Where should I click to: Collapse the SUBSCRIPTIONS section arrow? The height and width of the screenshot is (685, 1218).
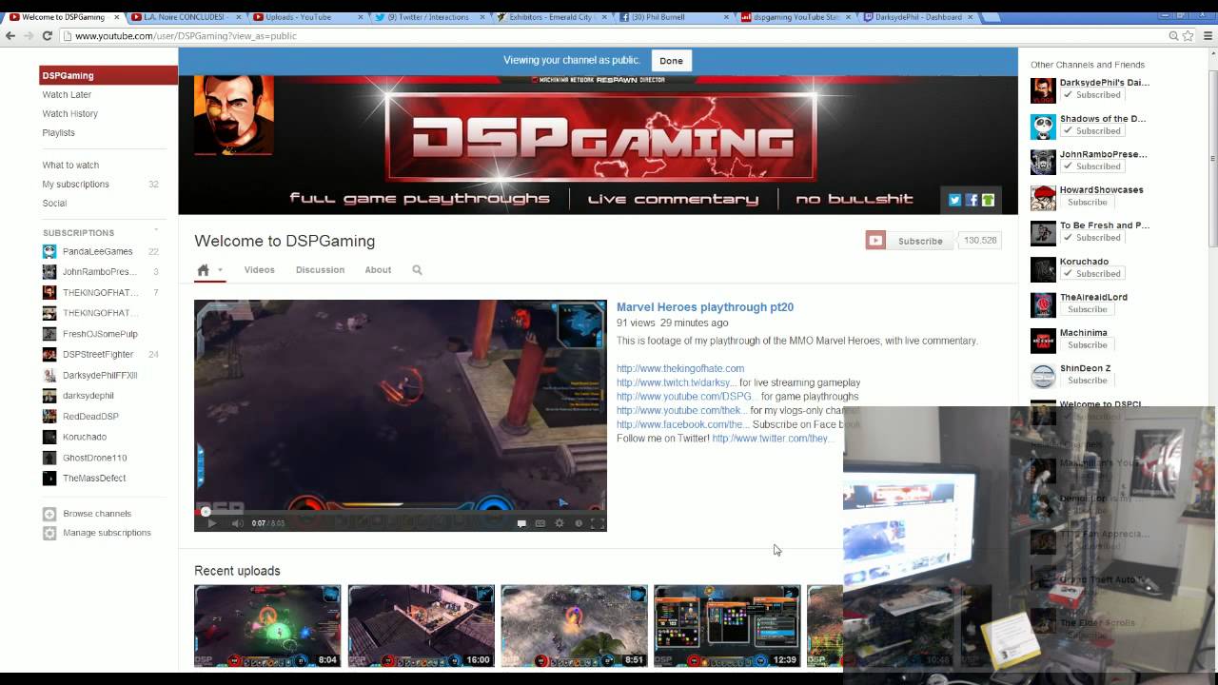click(x=156, y=231)
